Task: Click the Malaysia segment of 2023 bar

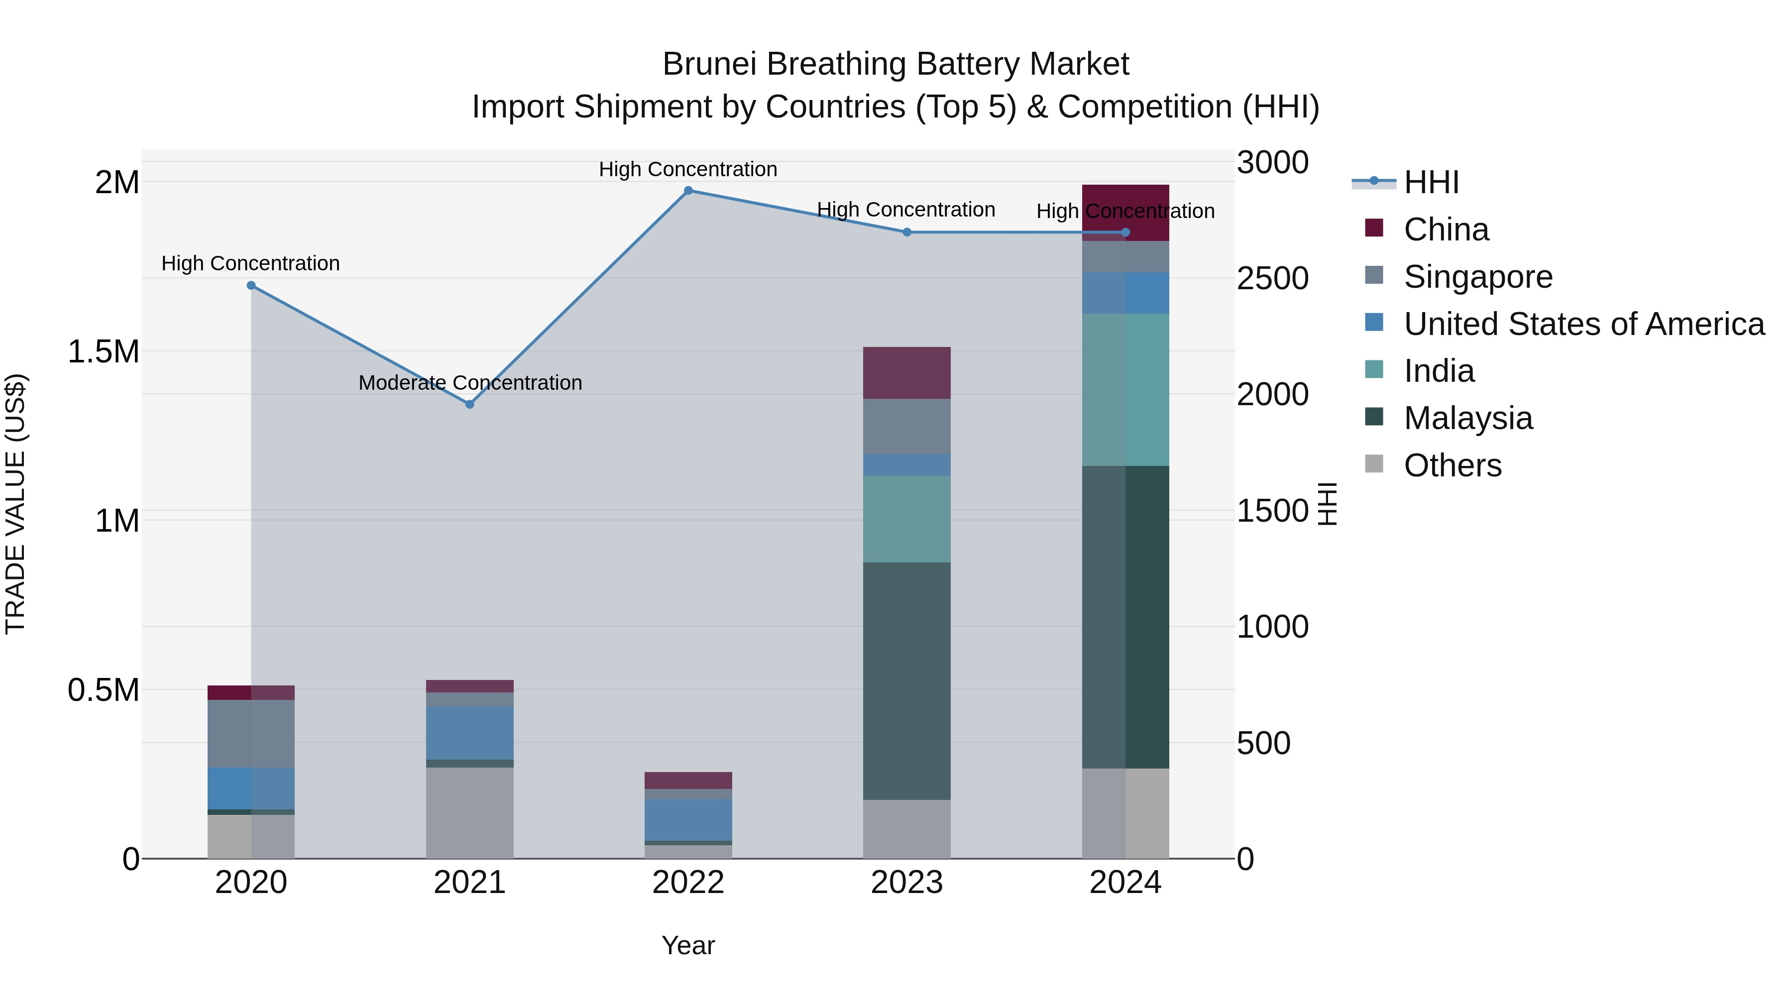Action: (906, 681)
